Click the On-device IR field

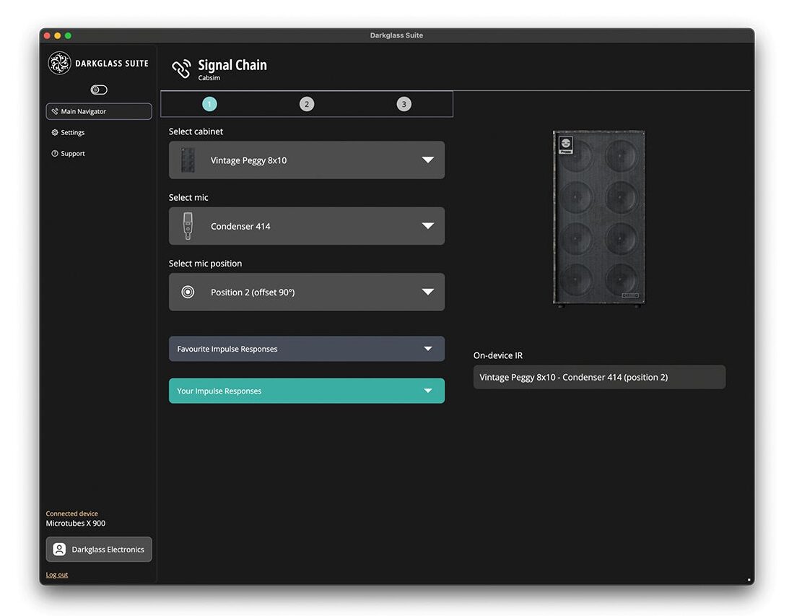(599, 377)
